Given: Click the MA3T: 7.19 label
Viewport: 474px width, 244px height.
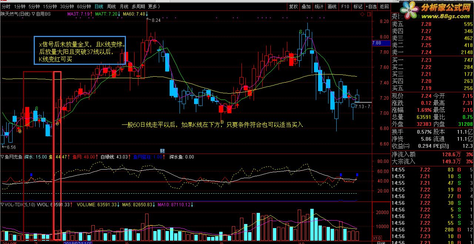Looking at the screenshot, I should point(78,14).
